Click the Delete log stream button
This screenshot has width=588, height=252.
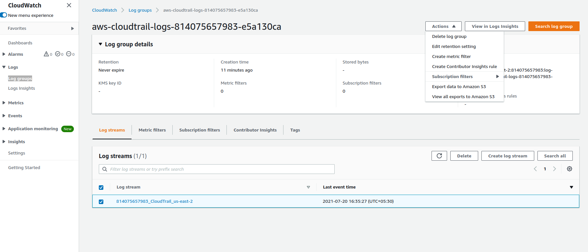click(464, 156)
